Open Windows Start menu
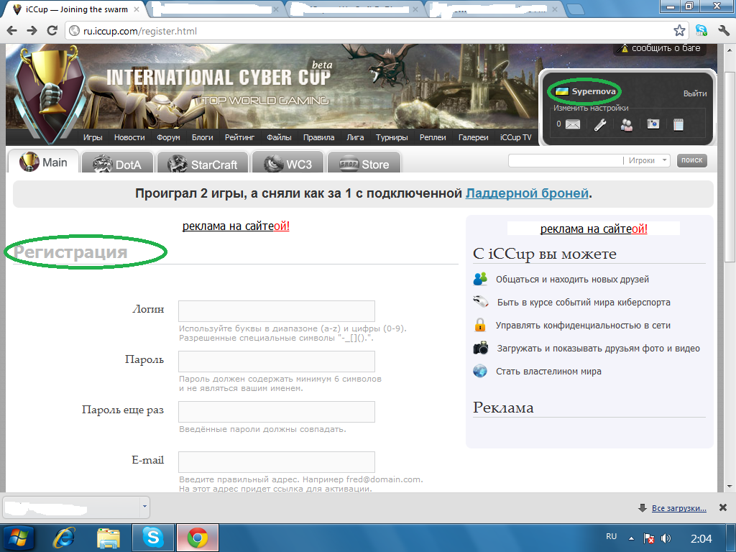 (x=17, y=538)
